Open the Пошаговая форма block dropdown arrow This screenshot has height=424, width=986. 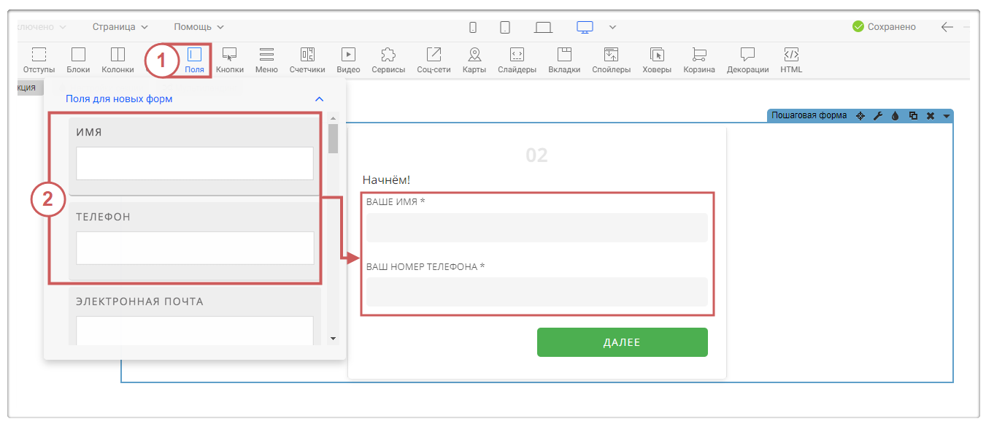pyautogui.click(x=947, y=116)
